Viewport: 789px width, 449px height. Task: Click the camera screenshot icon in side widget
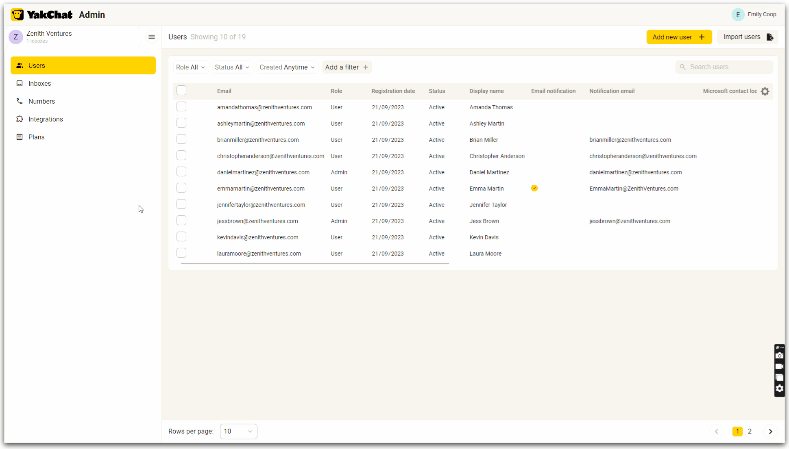click(779, 356)
